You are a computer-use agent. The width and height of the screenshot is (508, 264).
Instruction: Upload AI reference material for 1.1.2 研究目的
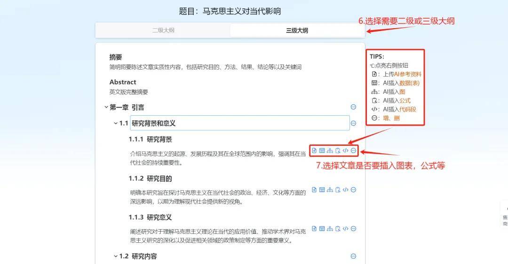(314, 190)
